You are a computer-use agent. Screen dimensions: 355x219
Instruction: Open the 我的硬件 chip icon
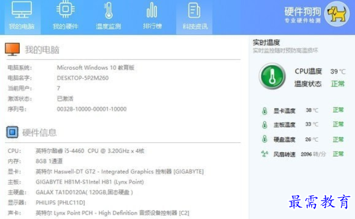[65, 9]
